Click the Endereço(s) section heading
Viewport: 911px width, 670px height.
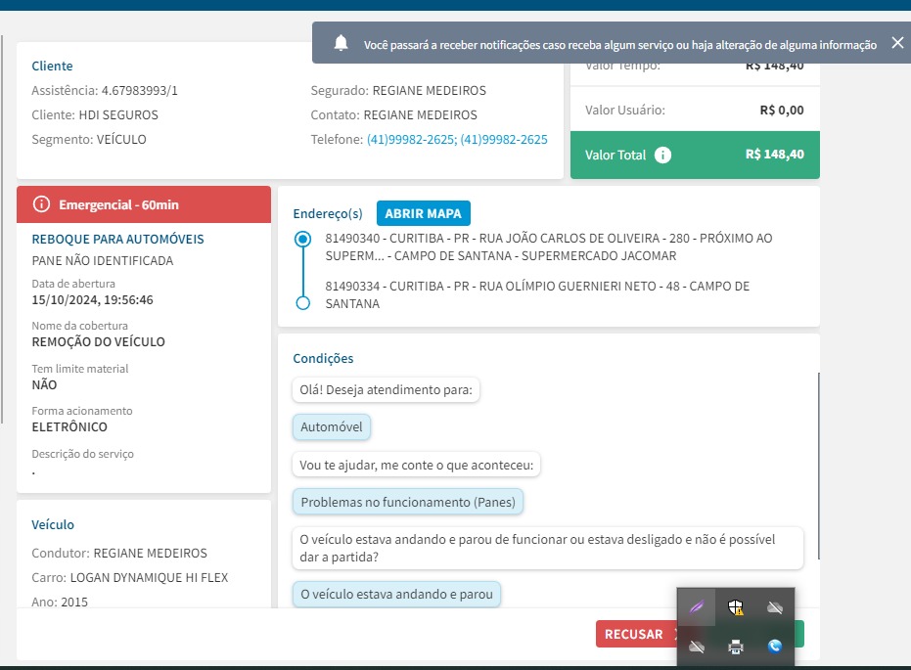coord(328,213)
